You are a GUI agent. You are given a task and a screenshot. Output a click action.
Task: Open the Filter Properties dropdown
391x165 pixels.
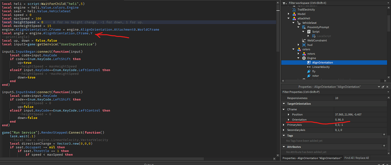[389, 92]
